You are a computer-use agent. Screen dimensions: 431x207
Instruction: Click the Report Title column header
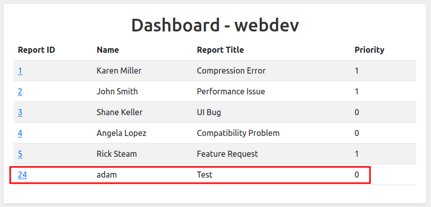click(x=220, y=50)
